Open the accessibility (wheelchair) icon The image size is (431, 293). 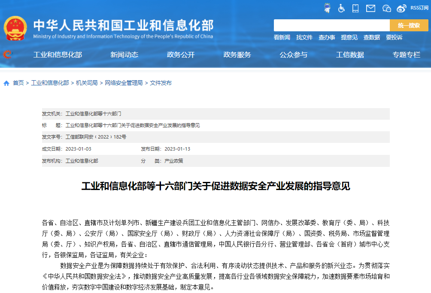(x=341, y=8)
